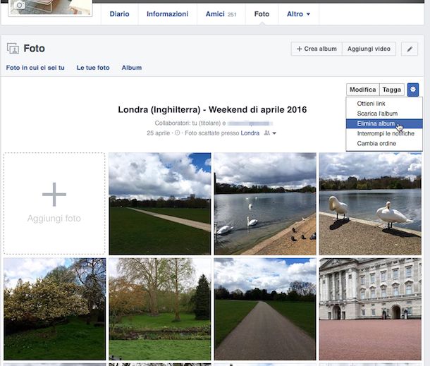Expand the Altro dropdown tab

click(298, 14)
